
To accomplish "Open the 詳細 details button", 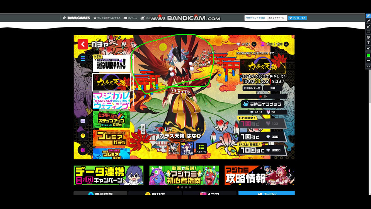I will tap(273, 88).
